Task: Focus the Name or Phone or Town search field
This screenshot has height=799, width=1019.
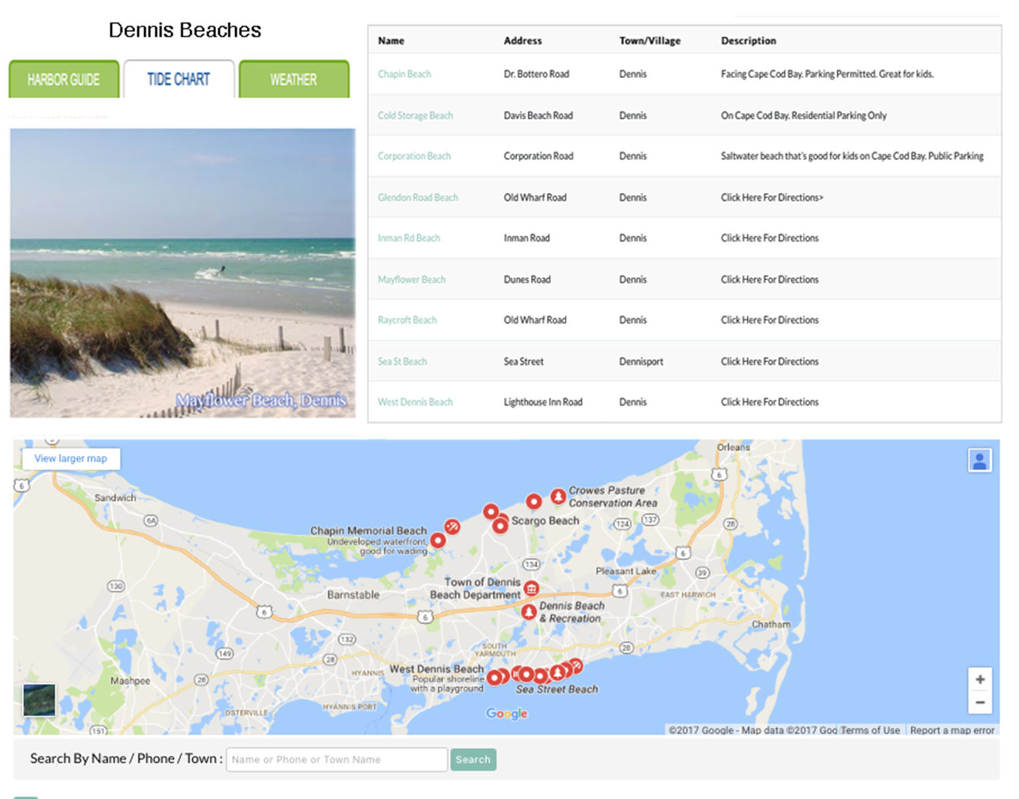Action: [x=336, y=760]
